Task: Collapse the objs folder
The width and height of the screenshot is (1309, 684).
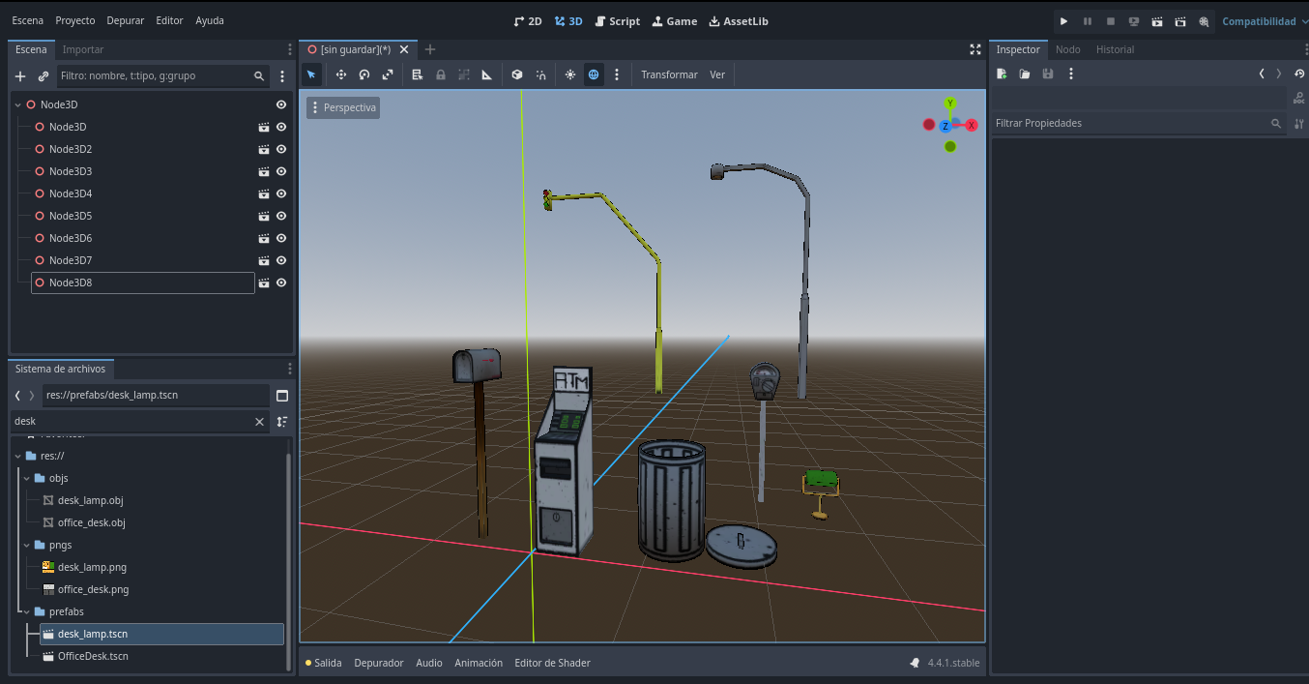Action: tap(26, 478)
